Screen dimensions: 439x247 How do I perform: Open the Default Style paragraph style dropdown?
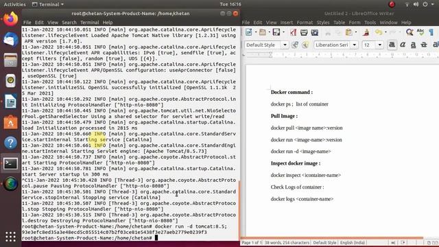[x=285, y=45]
